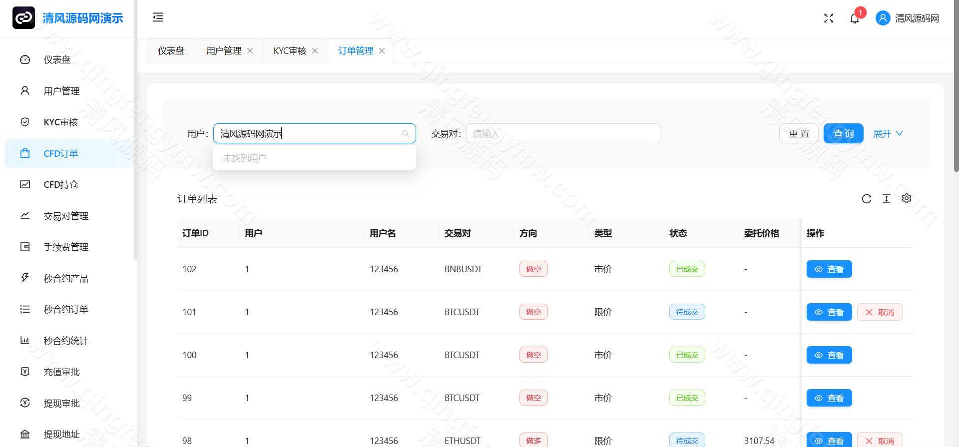Image resolution: width=959 pixels, height=447 pixels.
Task: Close the 订单管理 tab
Action: pyautogui.click(x=382, y=51)
